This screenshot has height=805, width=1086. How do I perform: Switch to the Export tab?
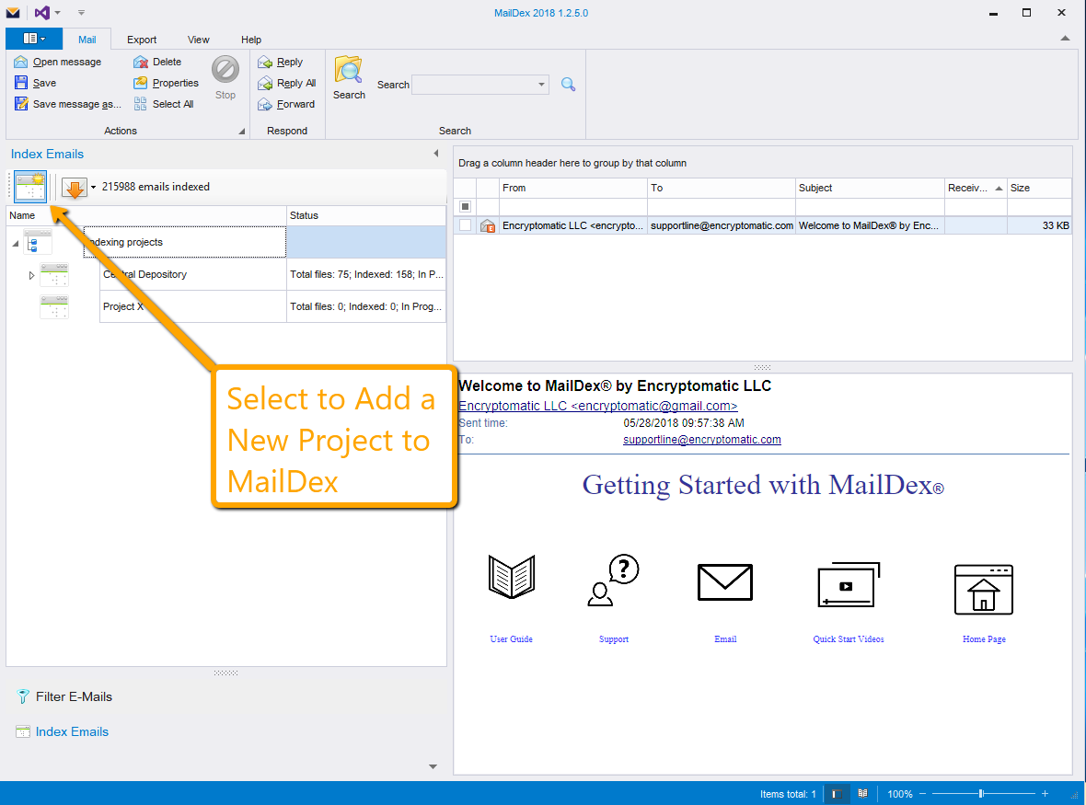click(142, 40)
